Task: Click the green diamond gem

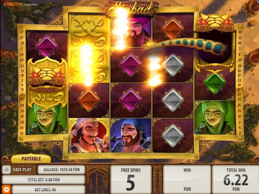Action: click(215, 83)
